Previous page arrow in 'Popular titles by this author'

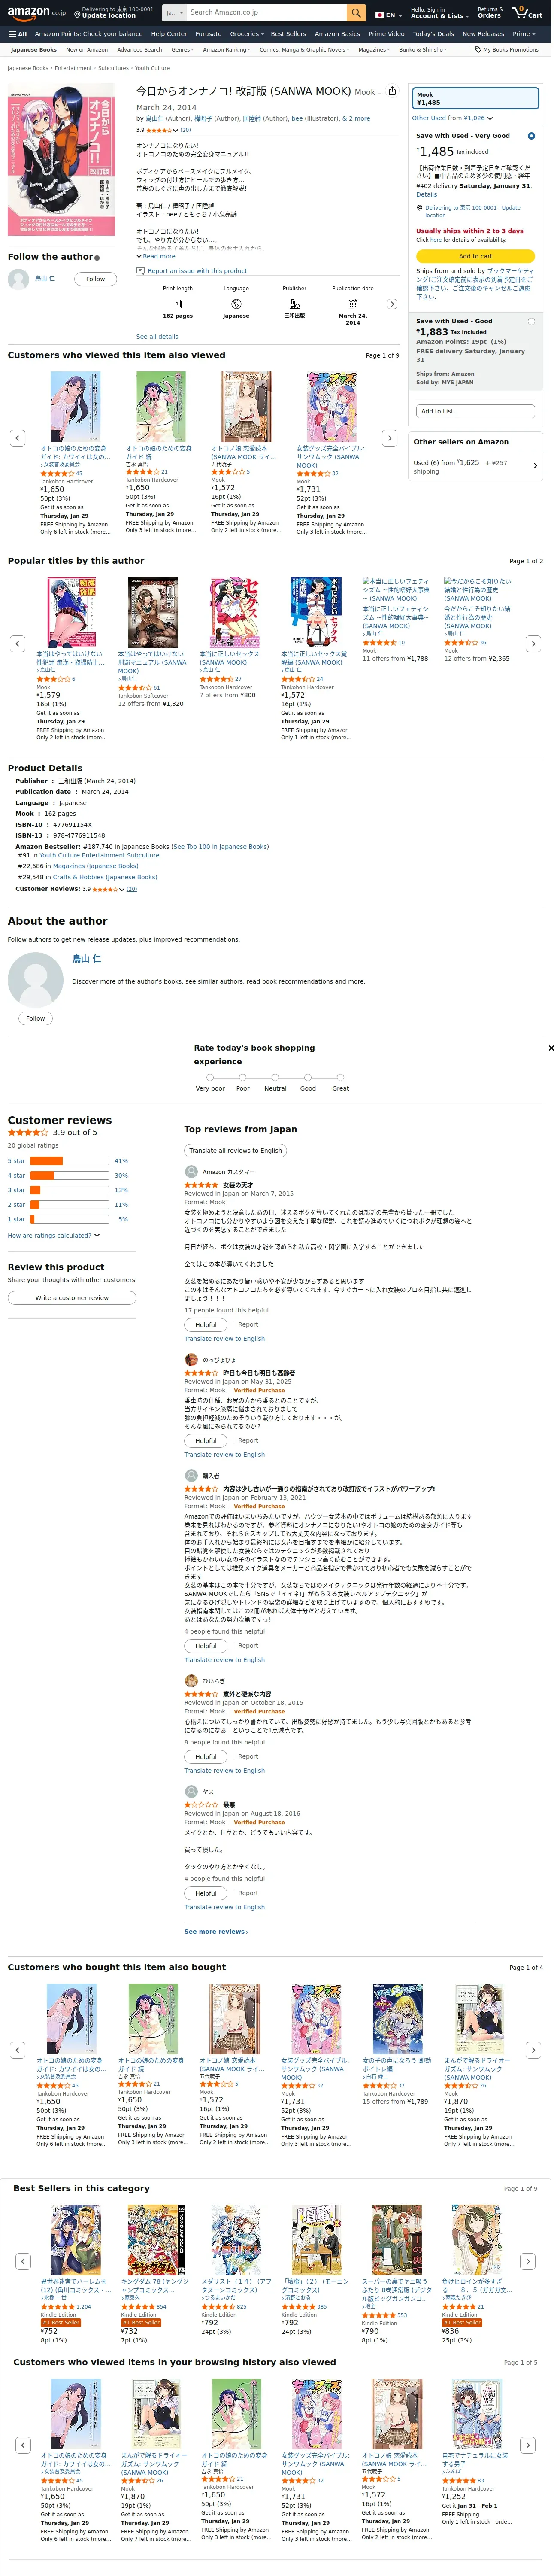click(x=17, y=644)
